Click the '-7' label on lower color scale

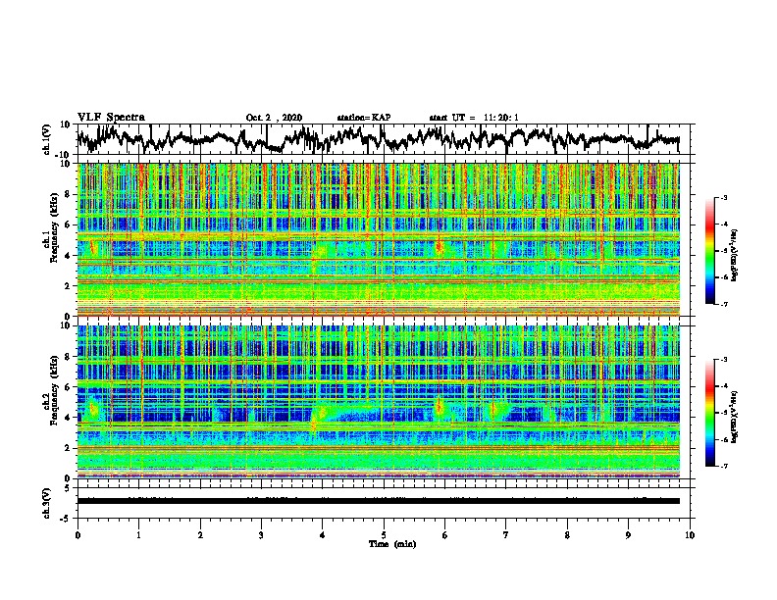tap(724, 466)
